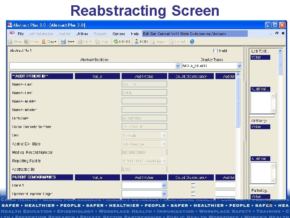Viewport: 290px width, 218px height.
Task: Click the Export toolbar icon
Action: [x=171, y=42]
